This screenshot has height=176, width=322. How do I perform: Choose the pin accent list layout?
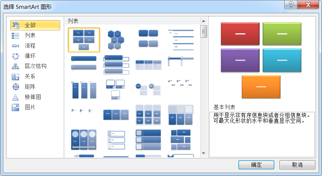(82, 111)
